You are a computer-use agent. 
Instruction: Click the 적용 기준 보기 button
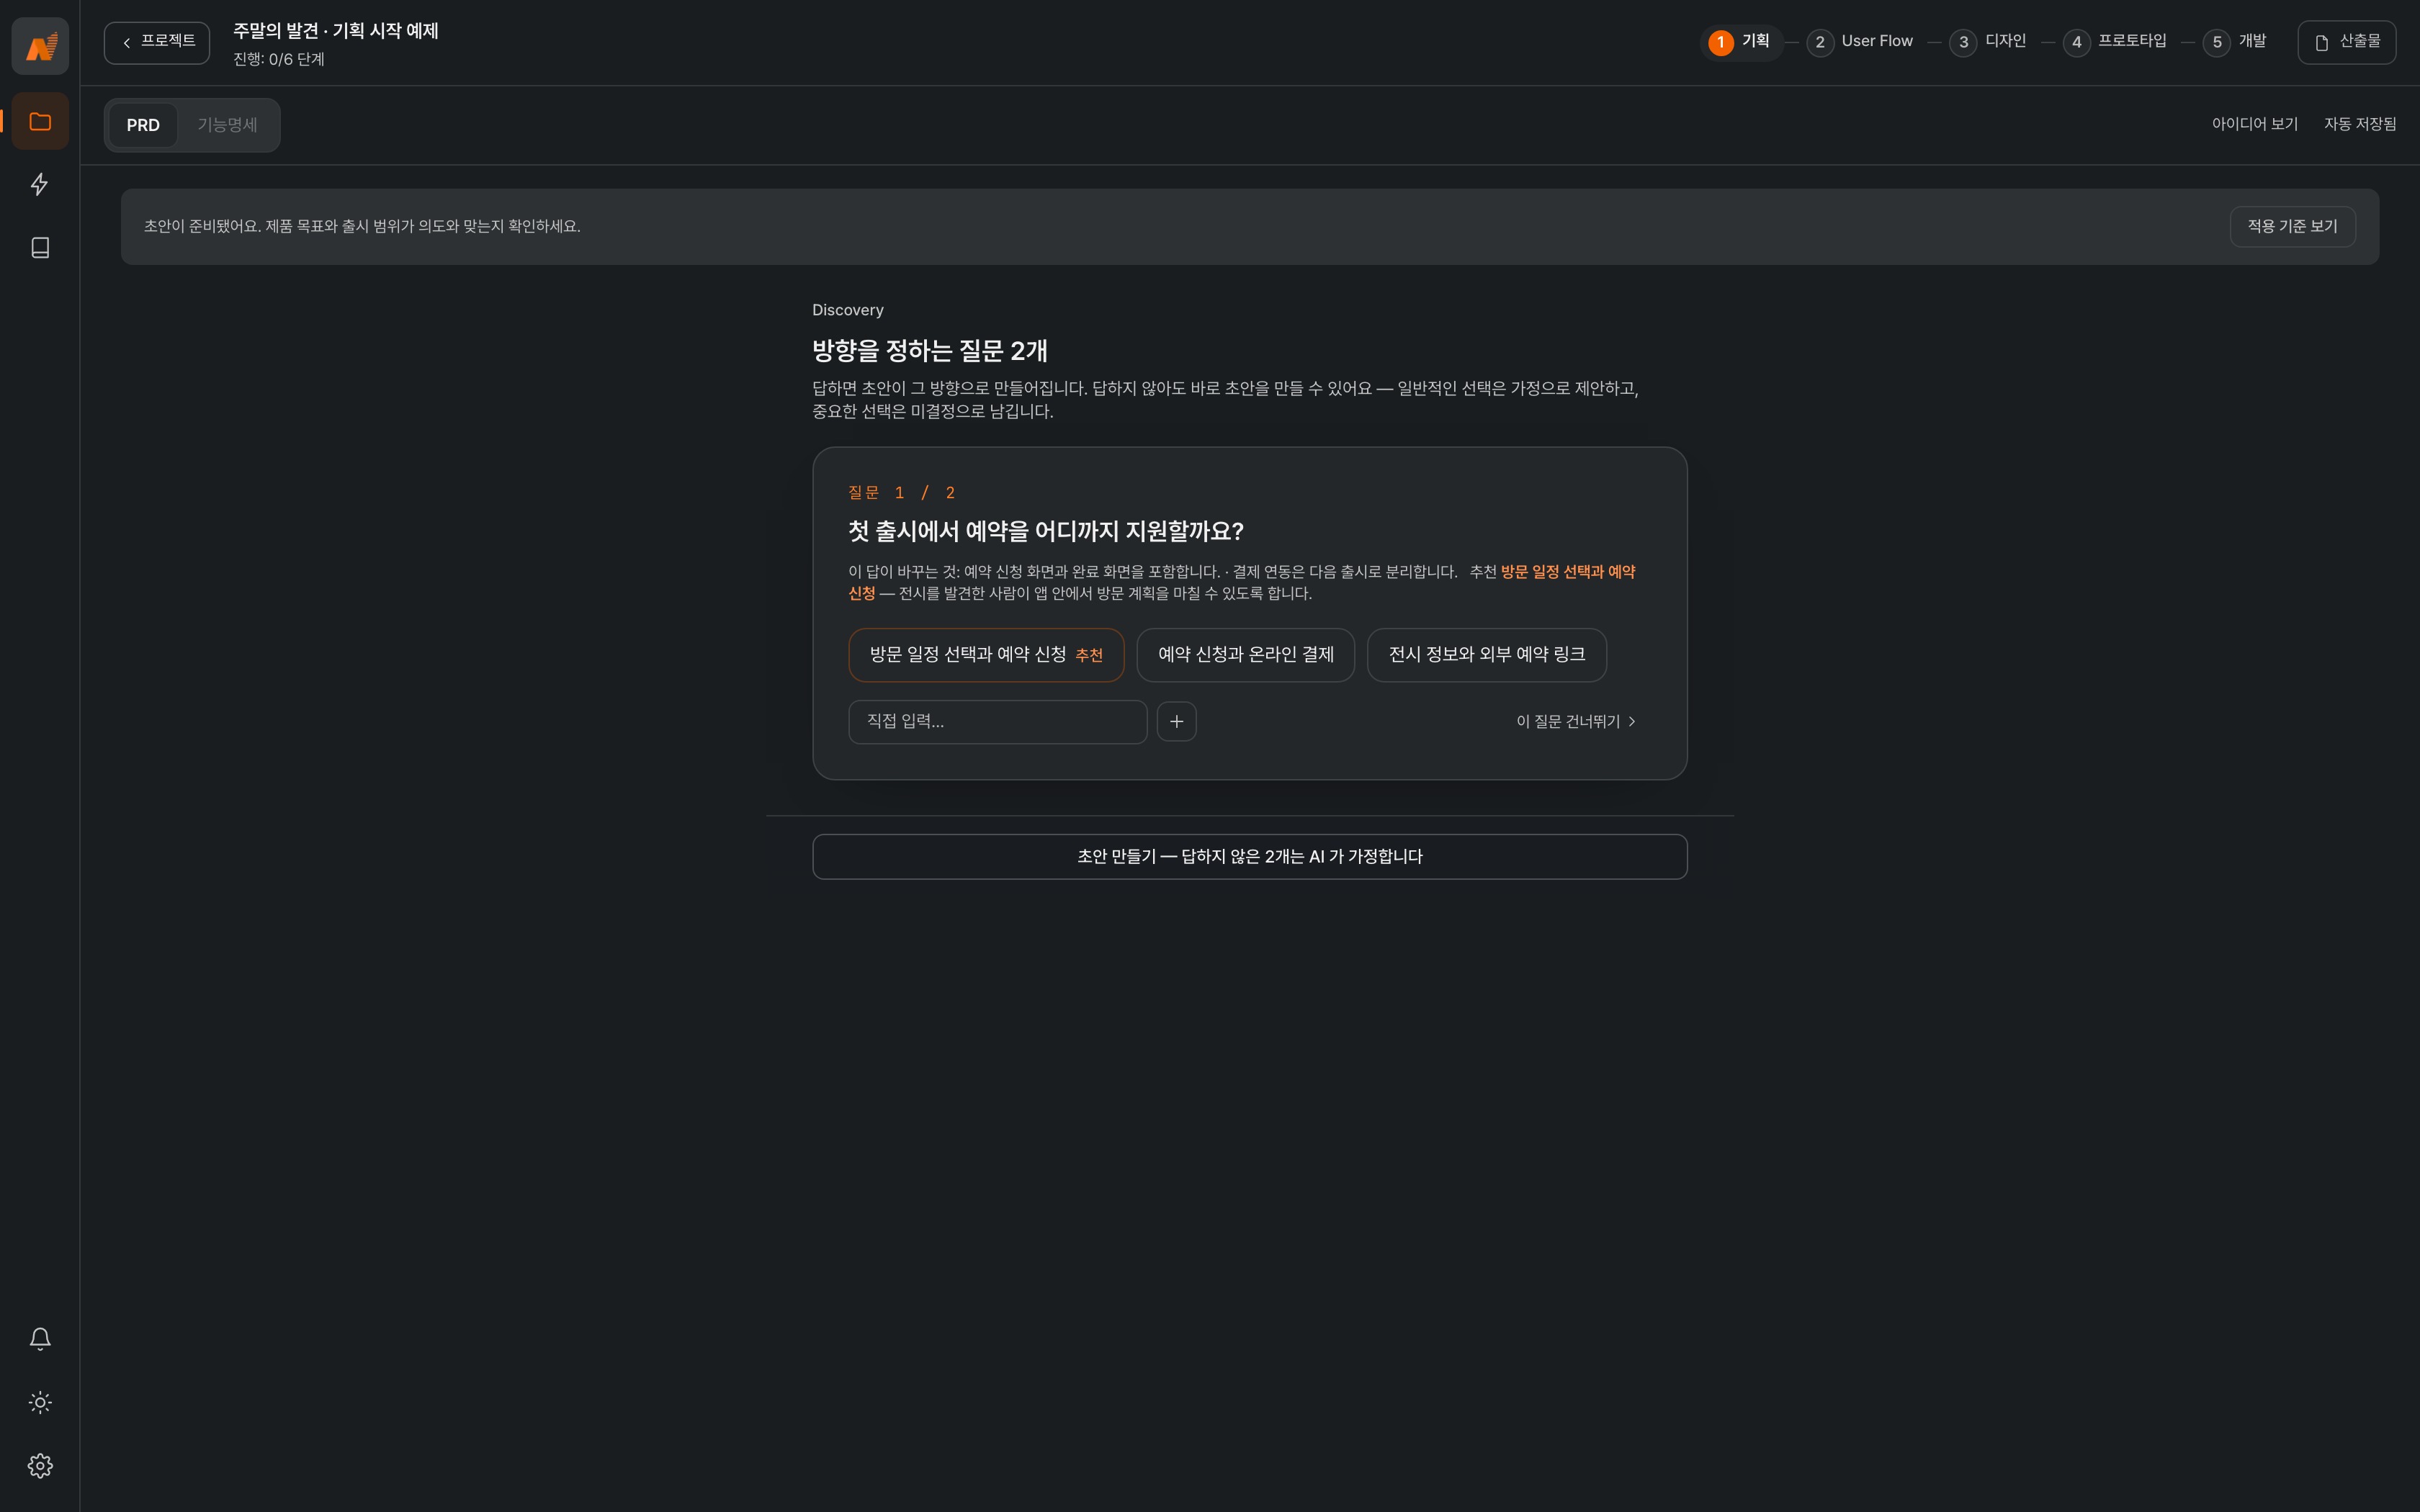(x=2292, y=226)
